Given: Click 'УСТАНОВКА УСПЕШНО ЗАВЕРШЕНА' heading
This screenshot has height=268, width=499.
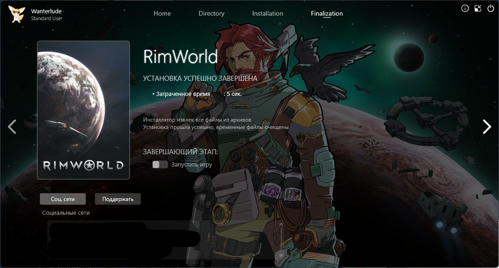Looking at the screenshot, I should (200, 78).
